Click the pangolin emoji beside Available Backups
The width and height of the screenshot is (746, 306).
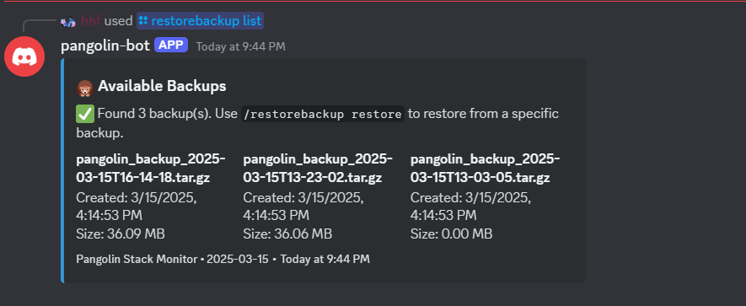(84, 88)
